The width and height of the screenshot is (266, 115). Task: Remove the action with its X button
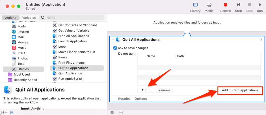click(x=261, y=40)
